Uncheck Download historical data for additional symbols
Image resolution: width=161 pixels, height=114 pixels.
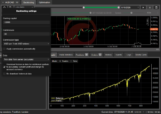coord(4,67)
